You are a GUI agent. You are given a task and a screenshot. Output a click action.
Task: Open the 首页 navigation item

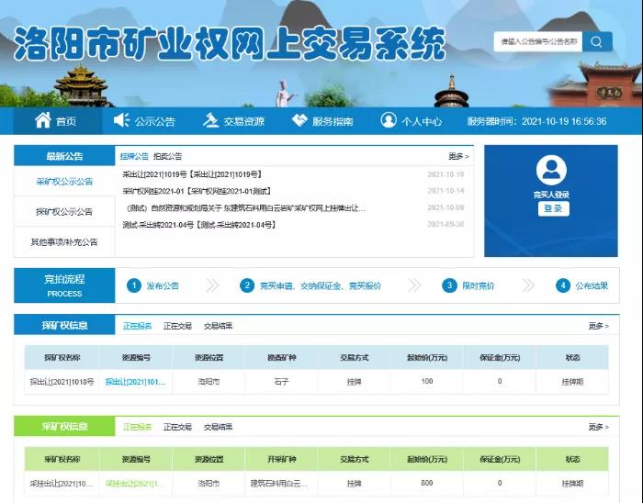[x=57, y=121]
